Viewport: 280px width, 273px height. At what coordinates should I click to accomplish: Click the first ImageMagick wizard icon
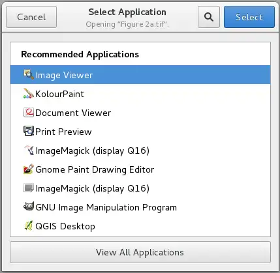[29, 151]
